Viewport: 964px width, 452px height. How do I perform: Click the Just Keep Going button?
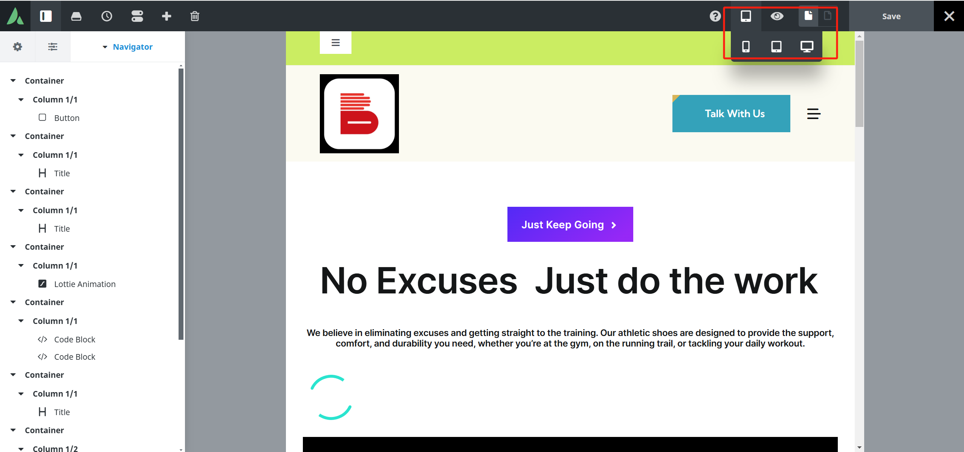click(x=570, y=224)
